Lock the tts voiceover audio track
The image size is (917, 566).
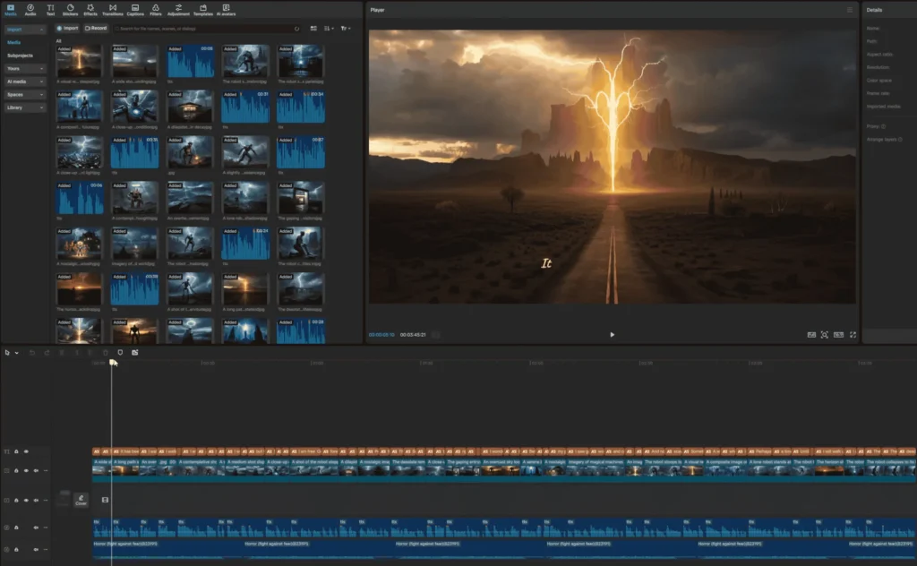(16, 527)
